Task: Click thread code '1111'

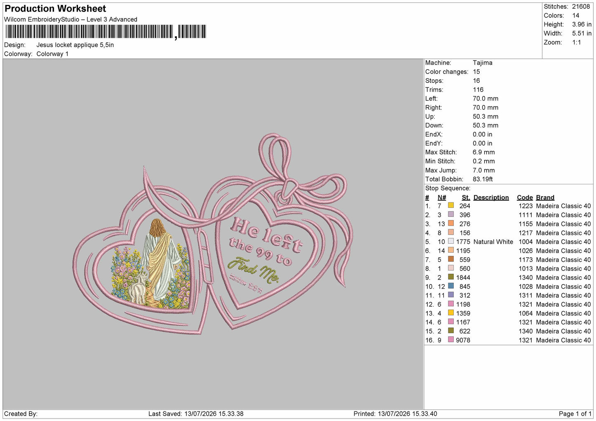Action: 525,215
